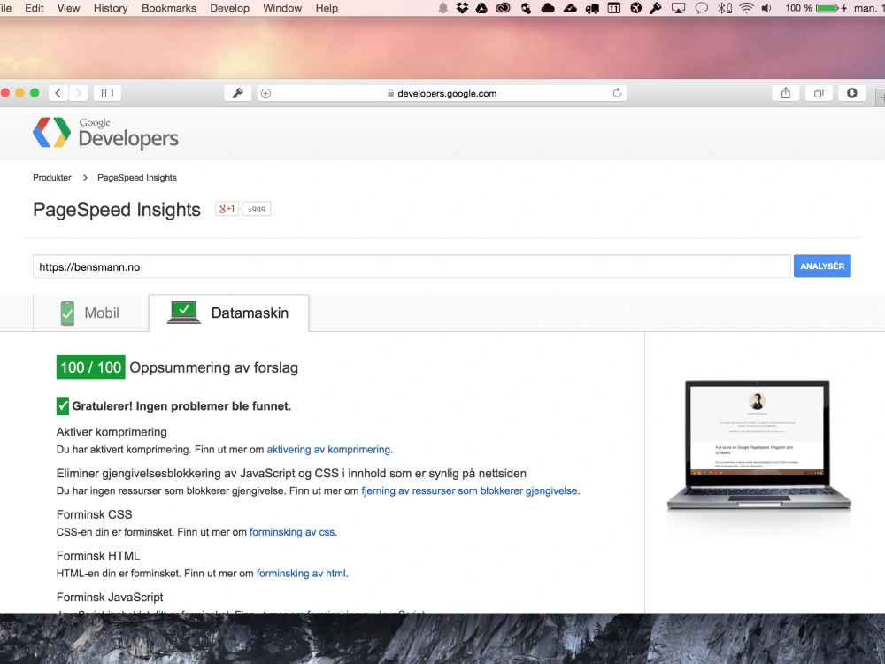Open the Develop menu
Image resolution: width=885 pixels, height=664 pixels.
[230, 8]
